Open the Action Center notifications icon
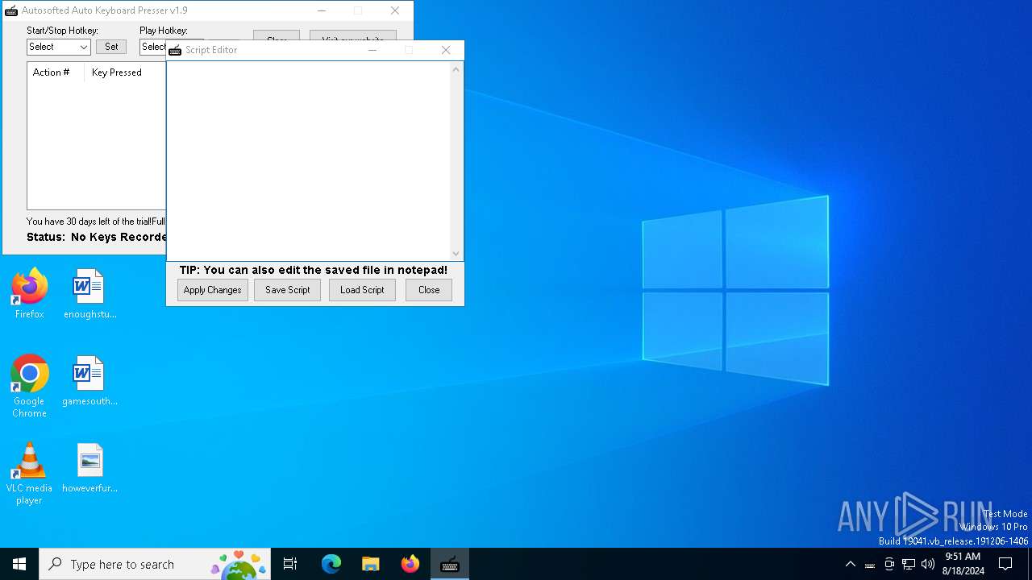Screen dimensions: 1032x580 click(1005, 564)
